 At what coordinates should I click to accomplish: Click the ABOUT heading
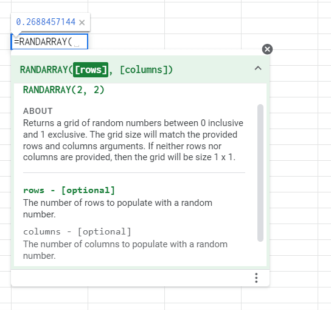point(38,111)
